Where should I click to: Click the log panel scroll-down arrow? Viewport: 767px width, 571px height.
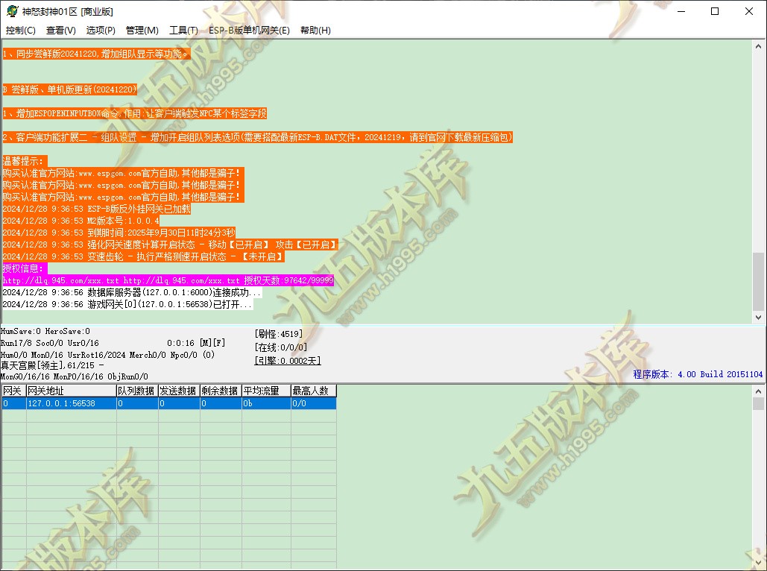click(758, 317)
